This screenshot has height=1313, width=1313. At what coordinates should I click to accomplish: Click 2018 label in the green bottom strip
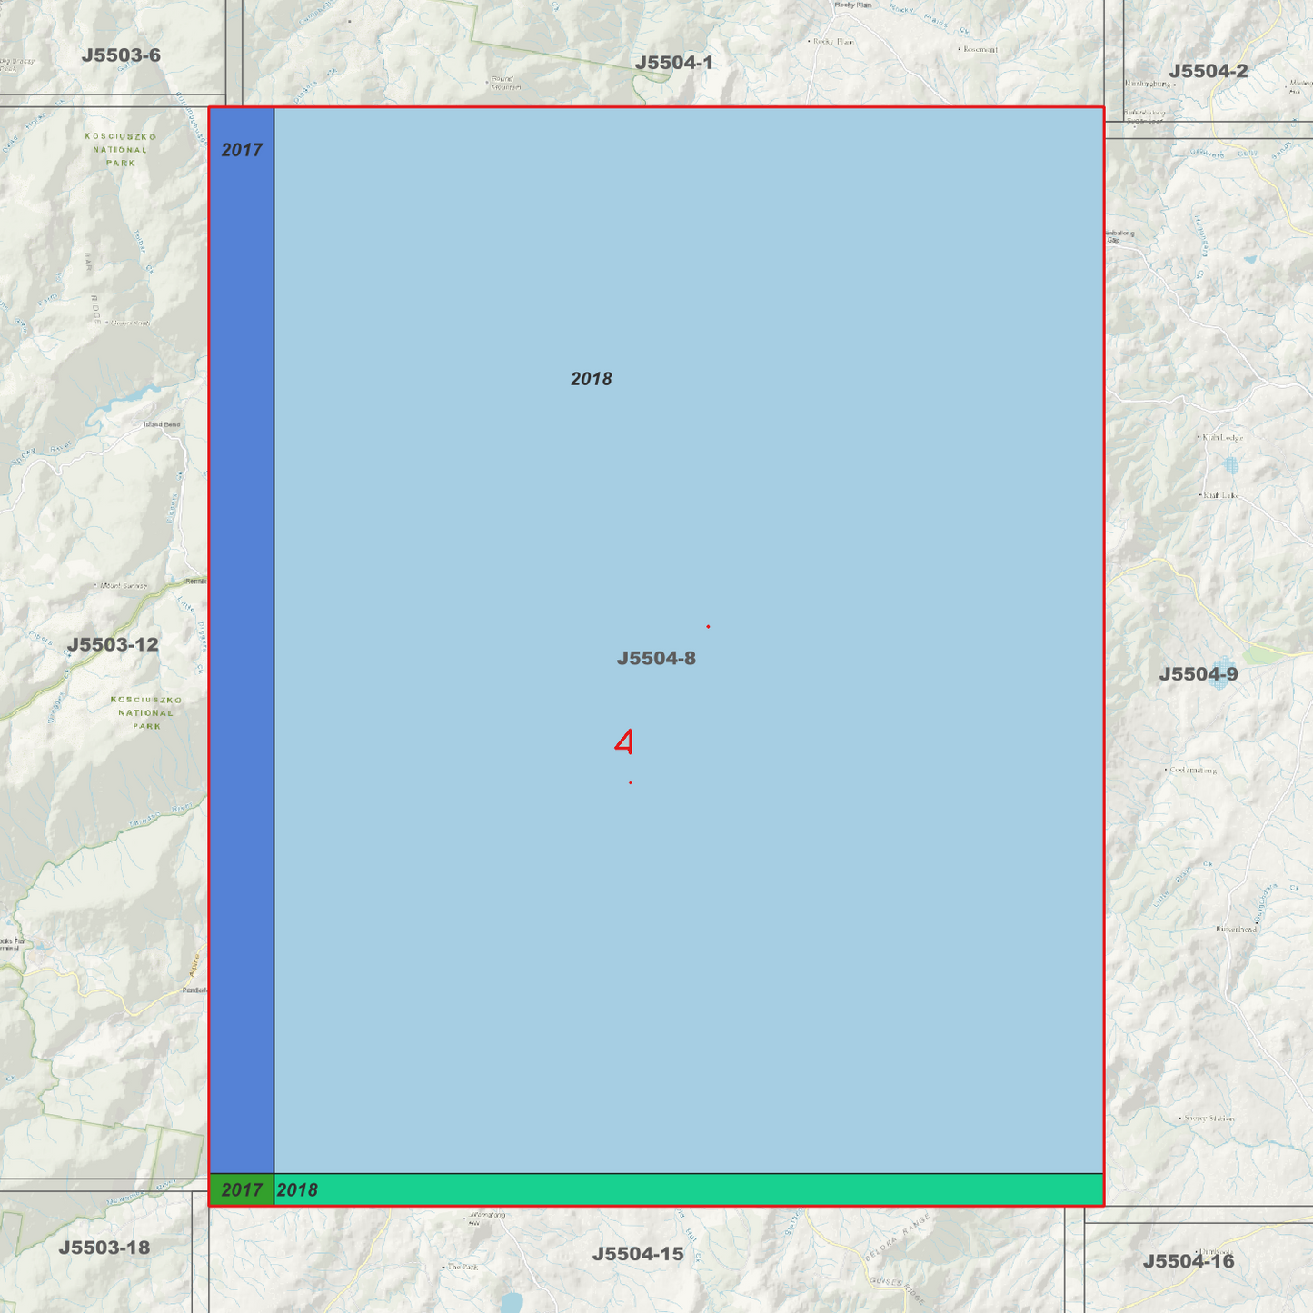click(297, 1190)
